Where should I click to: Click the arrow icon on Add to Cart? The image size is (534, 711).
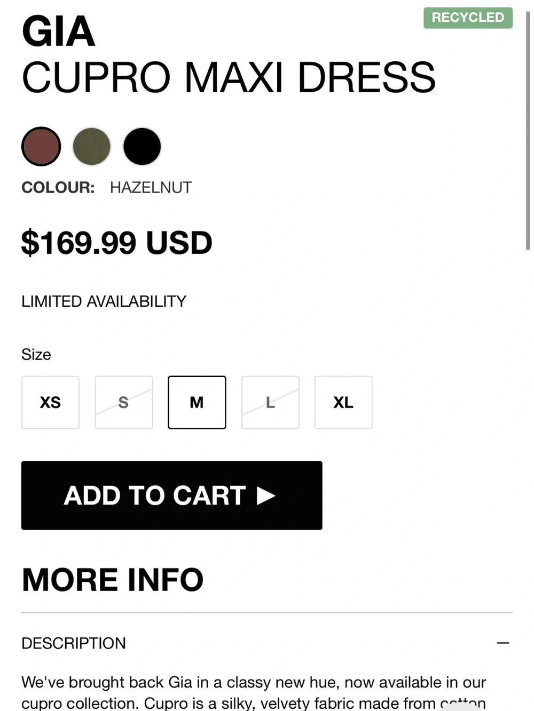coord(266,496)
